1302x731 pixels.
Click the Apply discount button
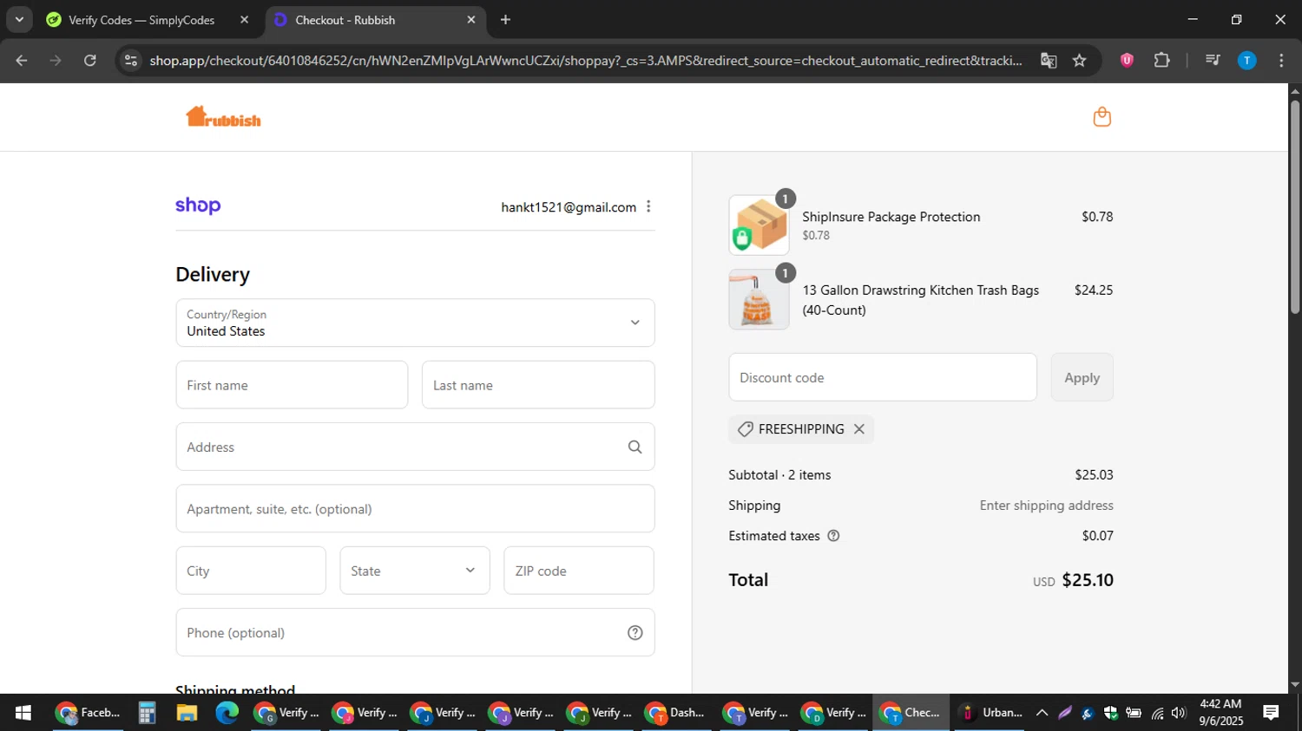(1082, 377)
